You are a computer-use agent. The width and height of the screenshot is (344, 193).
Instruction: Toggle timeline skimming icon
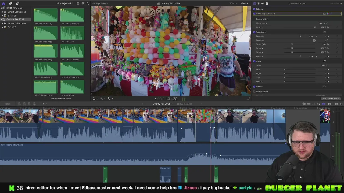pyautogui.click(x=309, y=104)
